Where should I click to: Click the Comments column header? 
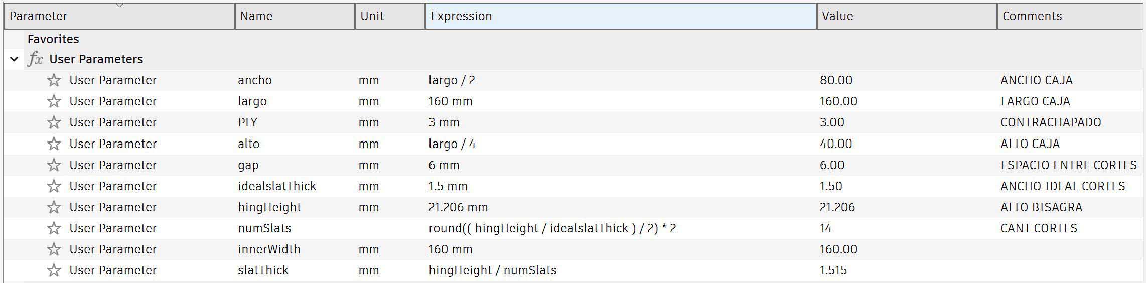(x=1069, y=16)
